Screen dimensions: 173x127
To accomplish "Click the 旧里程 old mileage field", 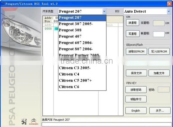I will 159,23.
